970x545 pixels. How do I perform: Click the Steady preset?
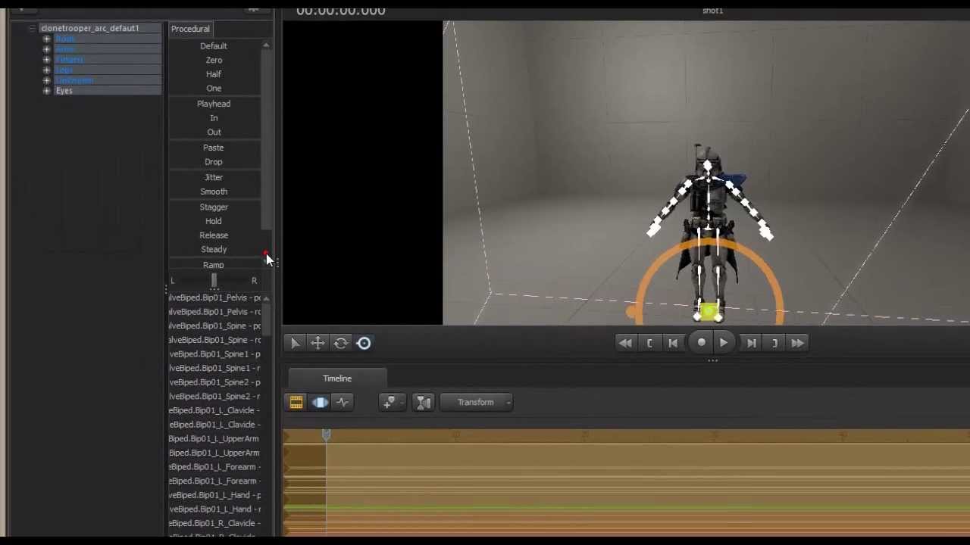click(214, 249)
